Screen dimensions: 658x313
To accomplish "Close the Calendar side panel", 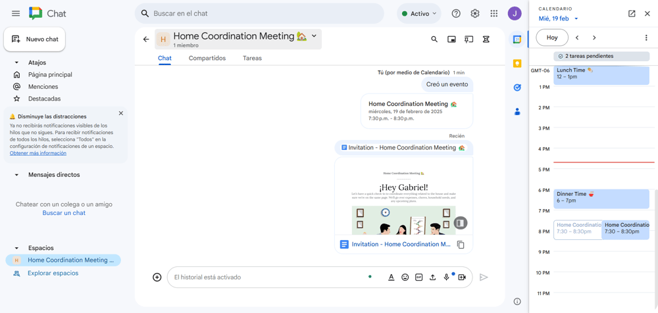I will (x=647, y=13).
